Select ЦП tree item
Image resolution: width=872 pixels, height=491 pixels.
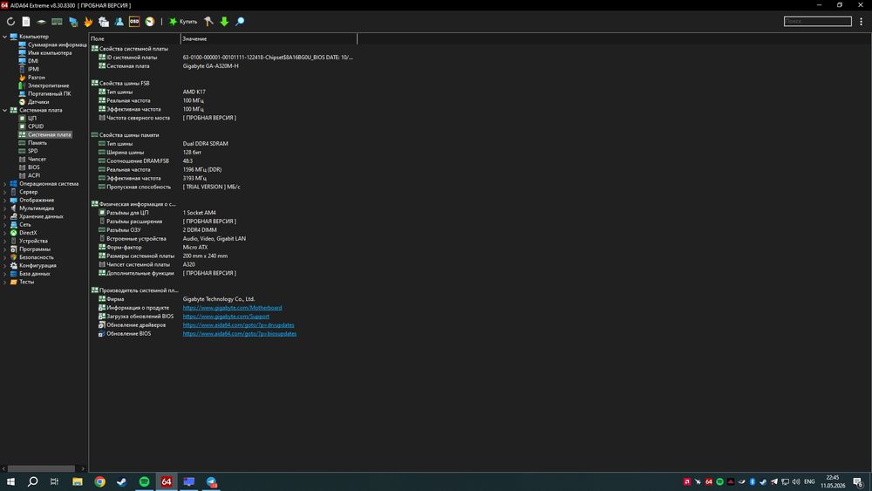coord(32,119)
